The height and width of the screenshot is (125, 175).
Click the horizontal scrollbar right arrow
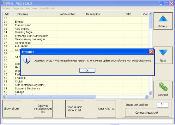(x=147, y=97)
